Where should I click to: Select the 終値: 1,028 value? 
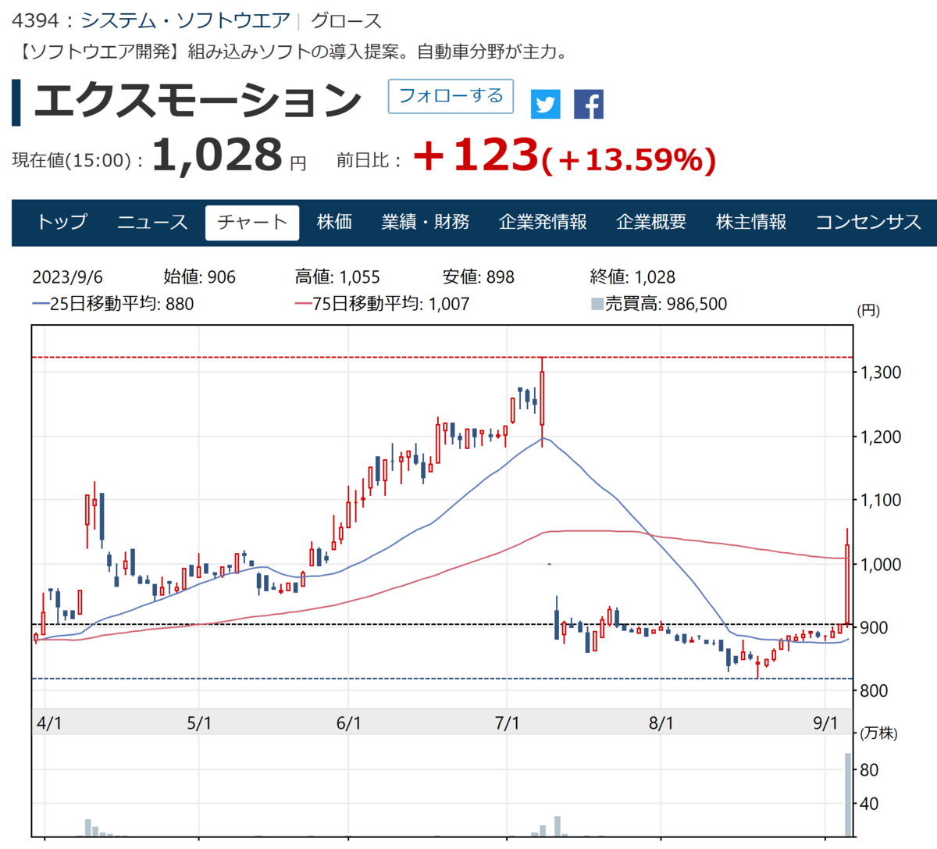coord(632,277)
